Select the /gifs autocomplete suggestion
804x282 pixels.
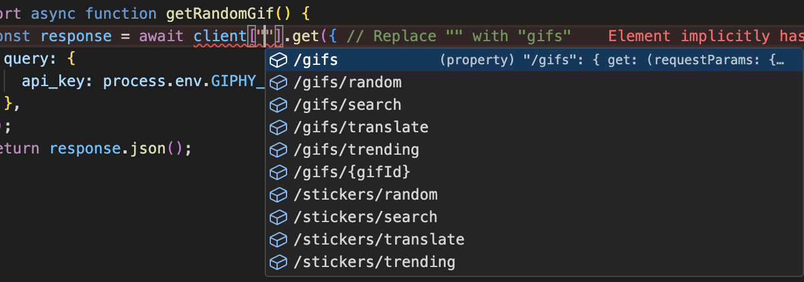tap(315, 60)
